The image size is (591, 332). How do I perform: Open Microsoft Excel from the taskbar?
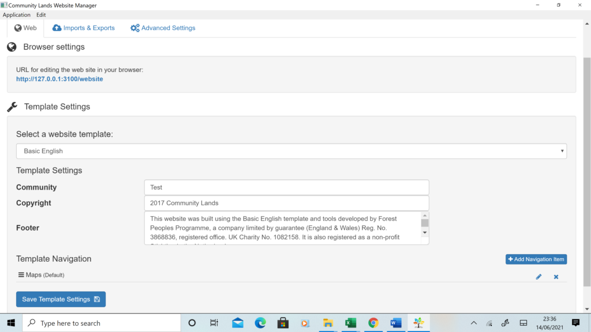(x=350, y=323)
